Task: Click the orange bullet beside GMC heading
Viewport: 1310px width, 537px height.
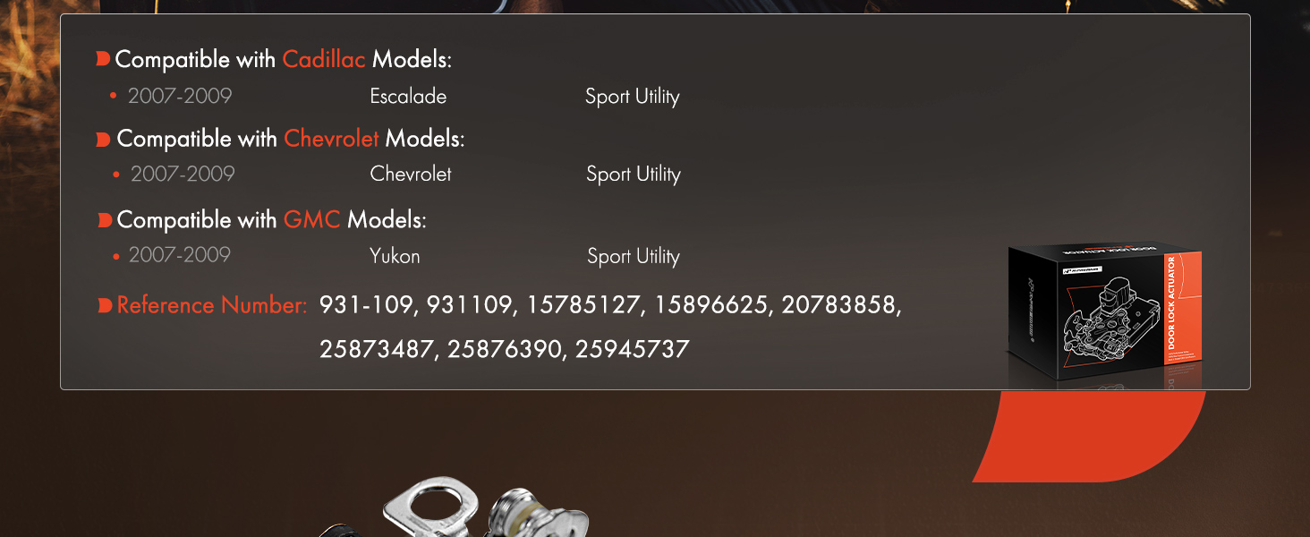Action: tap(104, 219)
